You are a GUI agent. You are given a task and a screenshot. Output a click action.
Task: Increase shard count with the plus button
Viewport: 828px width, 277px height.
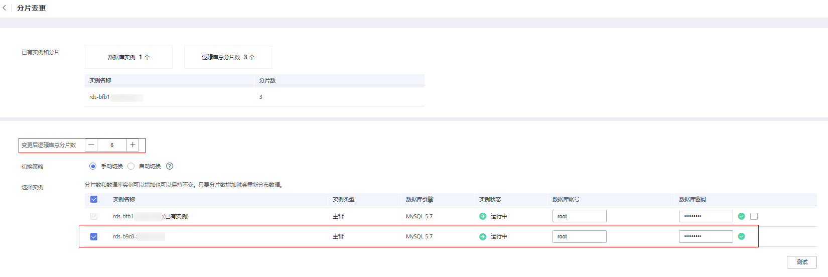tap(132, 145)
